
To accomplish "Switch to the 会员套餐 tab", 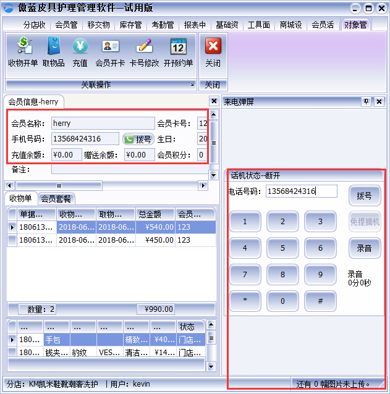I will tap(56, 198).
